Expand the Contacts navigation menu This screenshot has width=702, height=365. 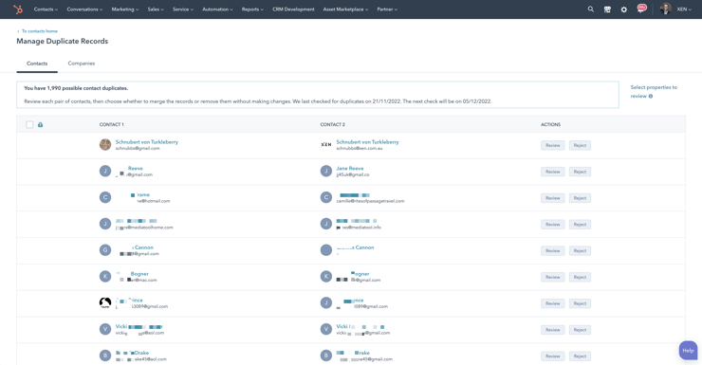(46, 9)
